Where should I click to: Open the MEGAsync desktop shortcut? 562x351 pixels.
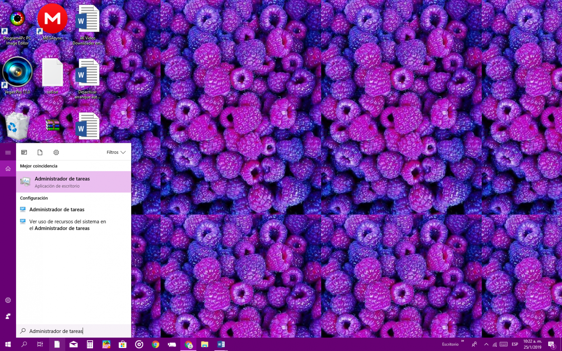(x=52, y=22)
